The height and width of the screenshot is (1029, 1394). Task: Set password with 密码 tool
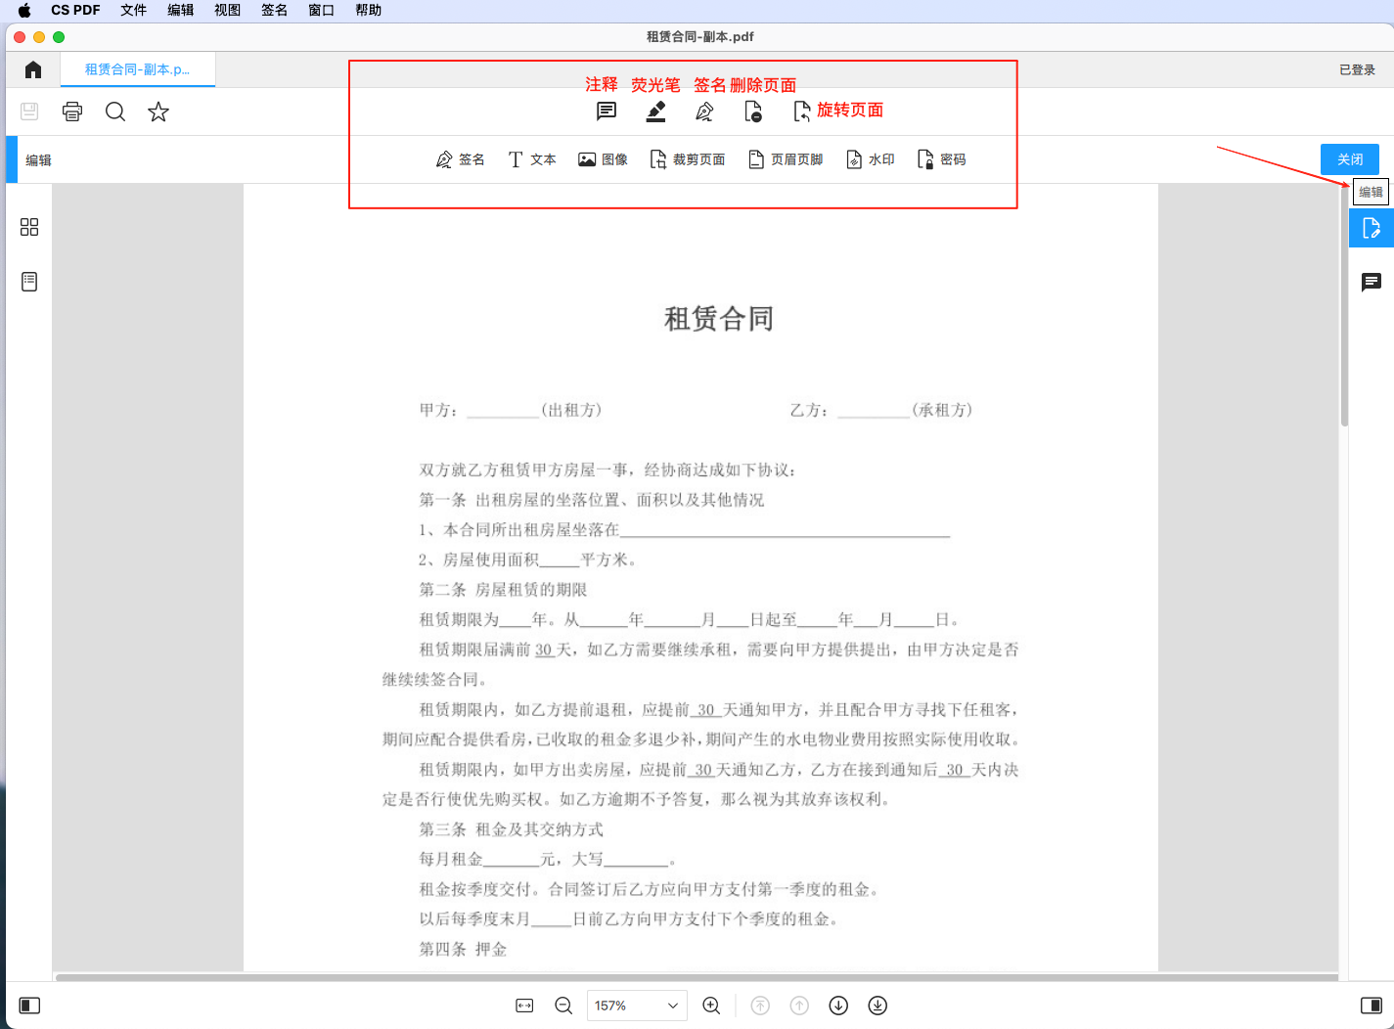tap(941, 159)
